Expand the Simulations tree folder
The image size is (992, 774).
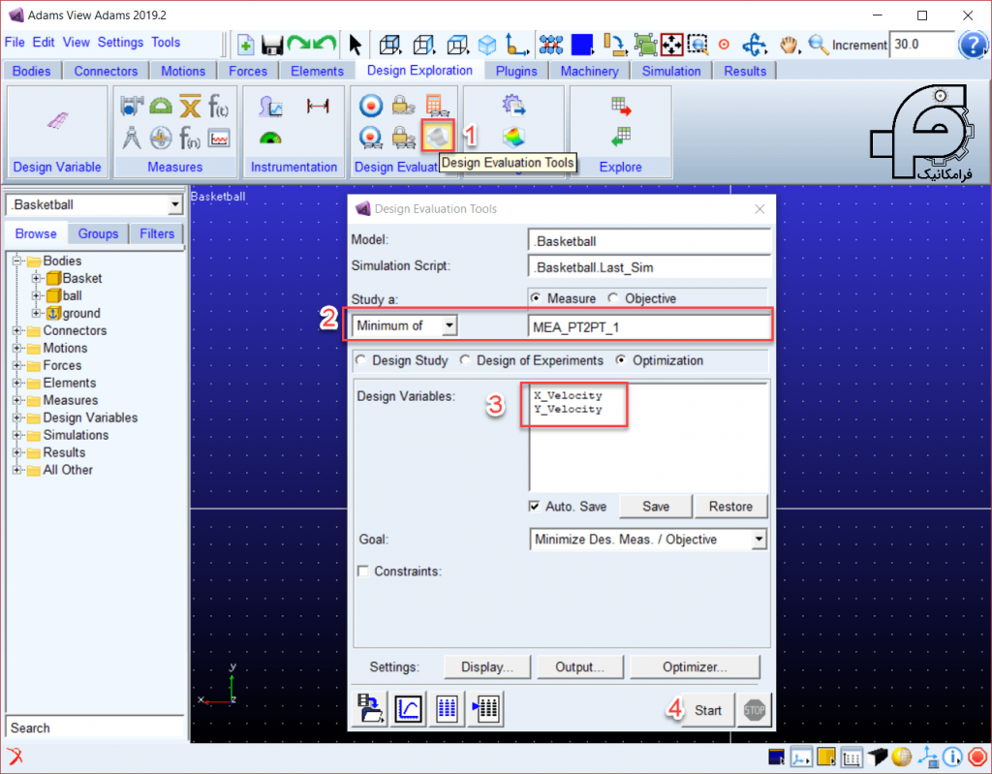point(17,435)
